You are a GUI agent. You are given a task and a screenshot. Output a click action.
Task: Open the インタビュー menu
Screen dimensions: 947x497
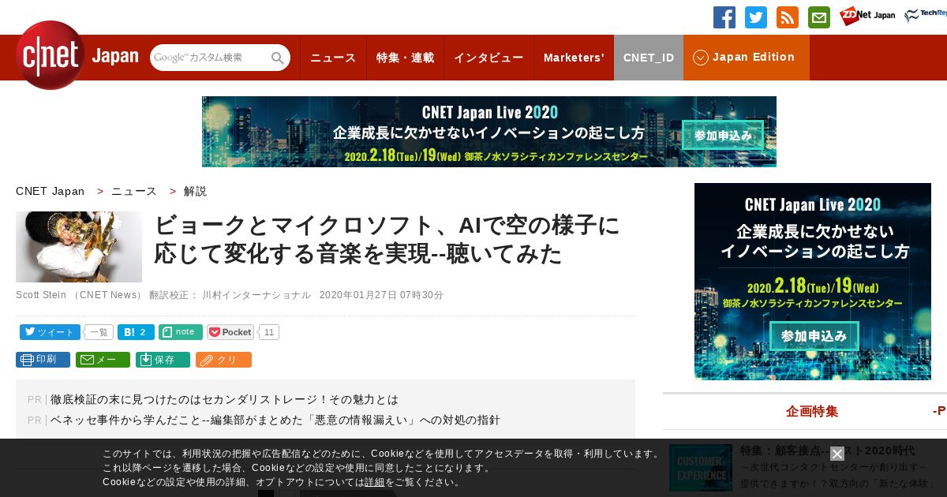[488, 58]
